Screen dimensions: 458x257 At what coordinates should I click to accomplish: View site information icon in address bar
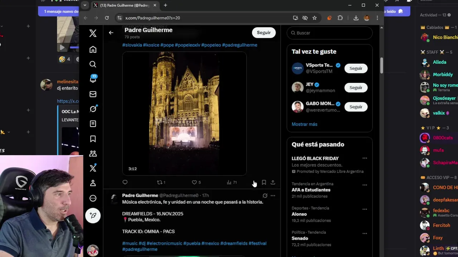[120, 18]
